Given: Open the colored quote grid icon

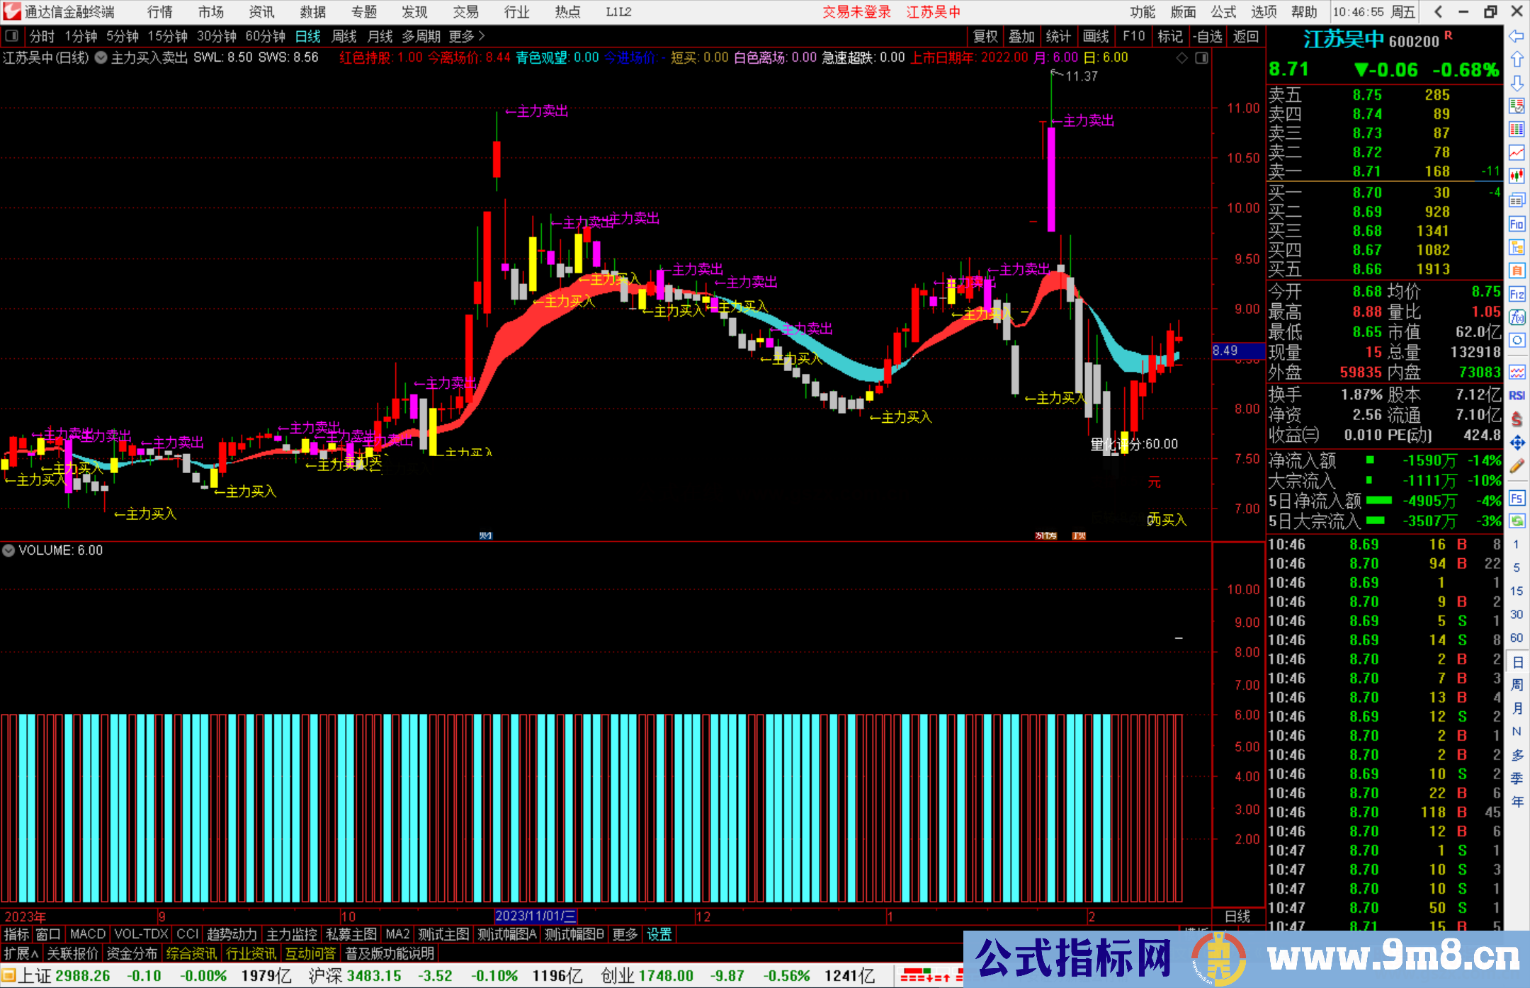Looking at the screenshot, I should (1517, 130).
